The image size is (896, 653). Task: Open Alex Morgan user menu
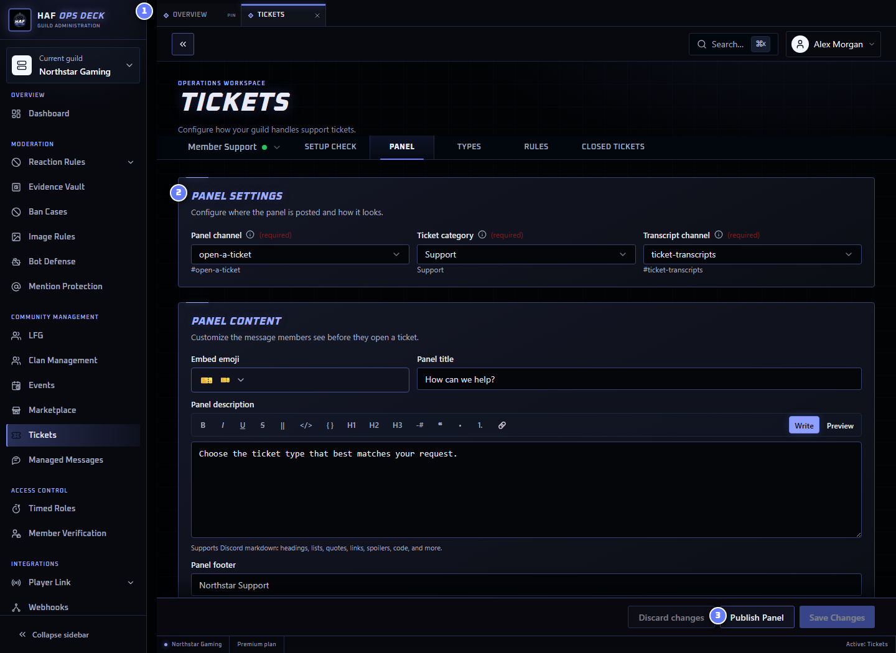point(833,44)
